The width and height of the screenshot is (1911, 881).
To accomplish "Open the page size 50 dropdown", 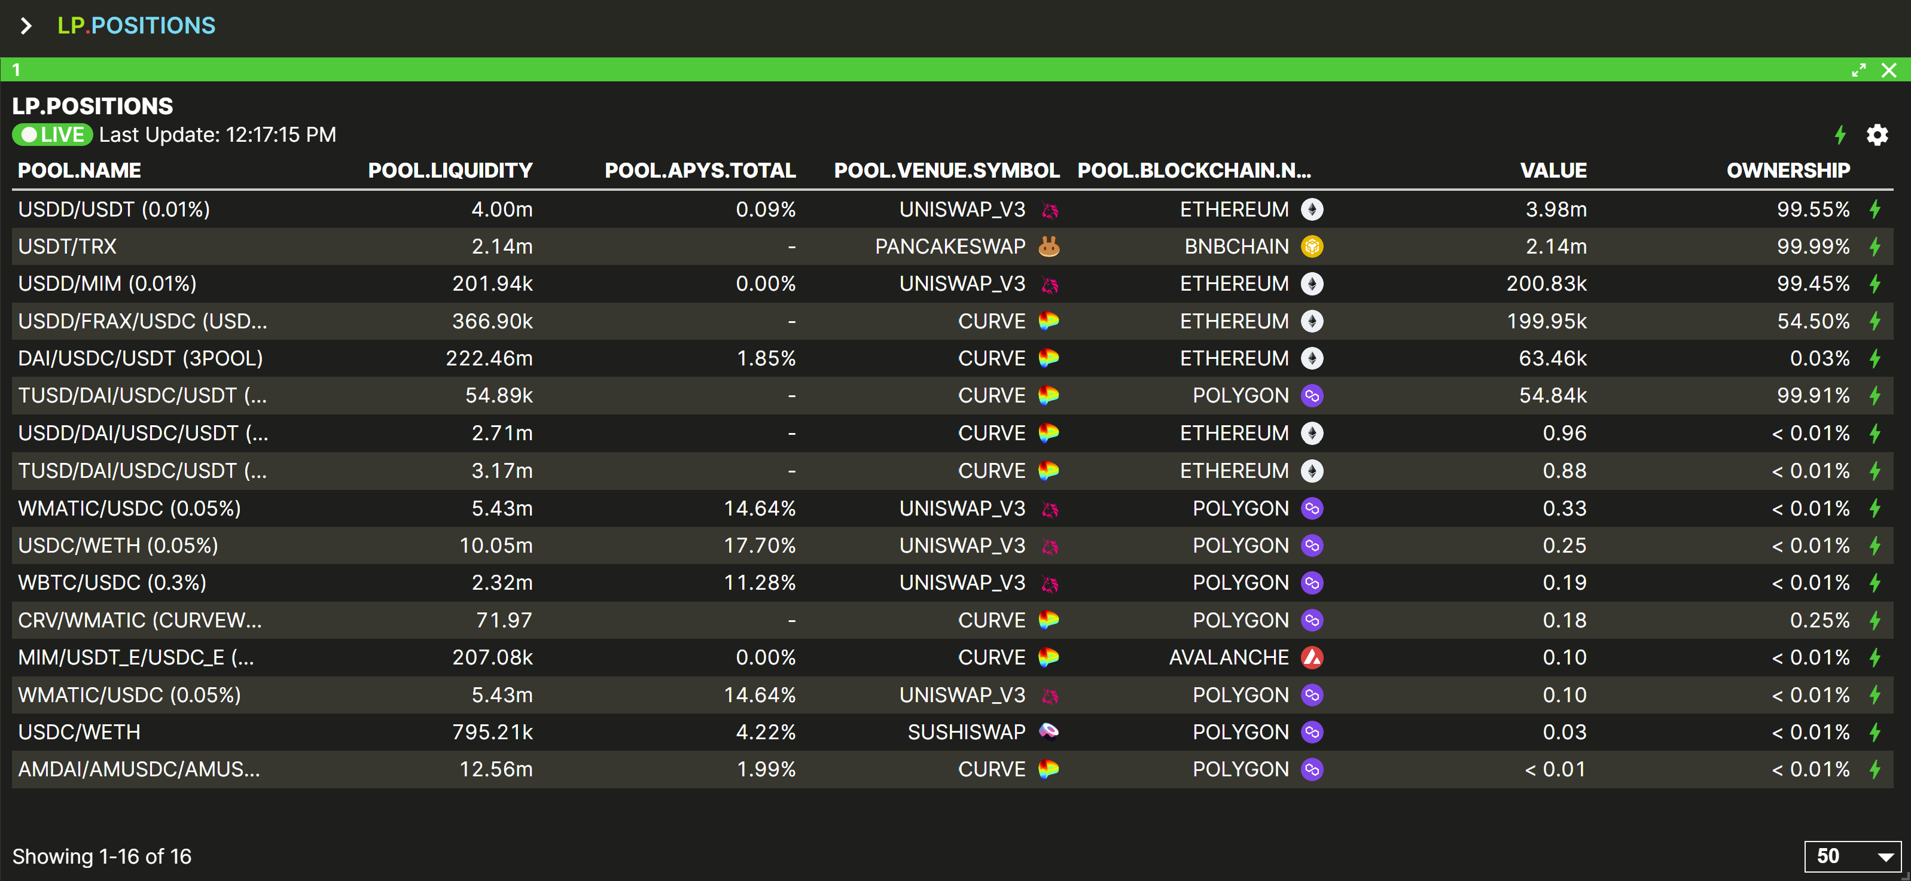I will [x=1852, y=856].
